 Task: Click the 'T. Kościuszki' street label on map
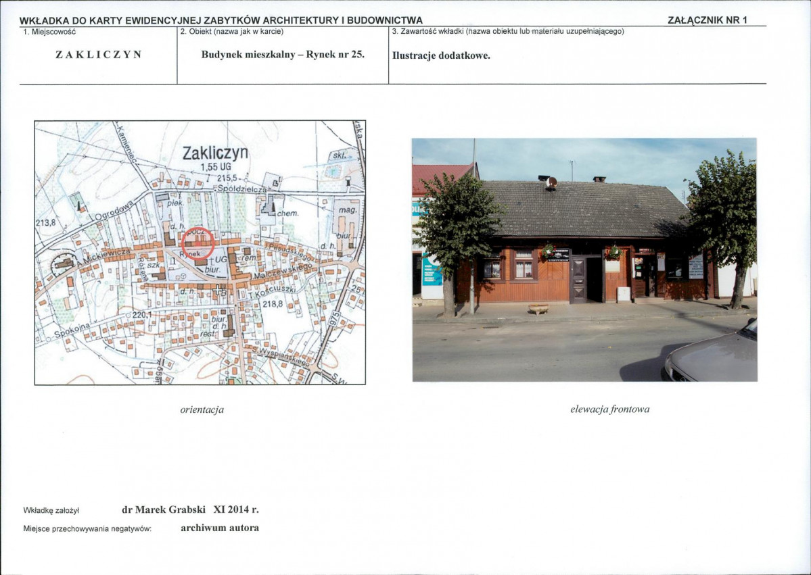271,291
